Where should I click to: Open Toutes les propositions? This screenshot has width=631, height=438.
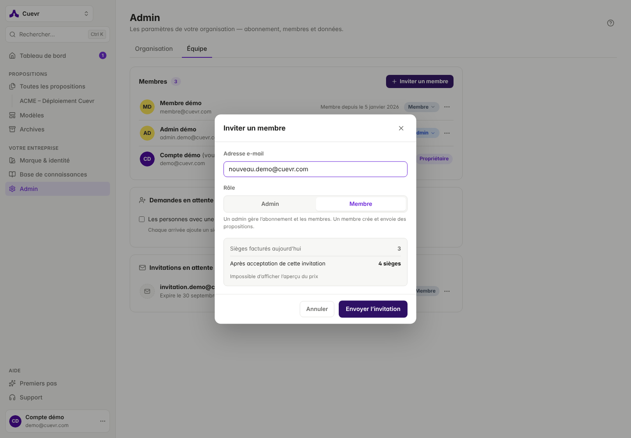[57, 86]
